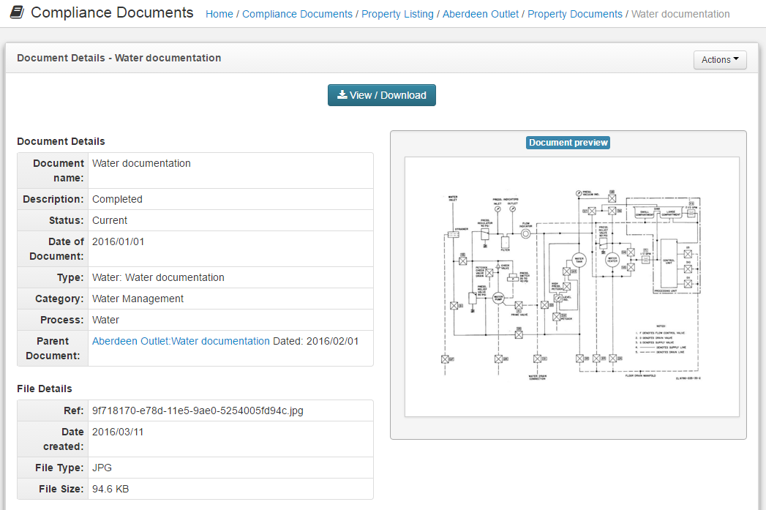Click the Water documentation breadcrumb item

(x=680, y=14)
